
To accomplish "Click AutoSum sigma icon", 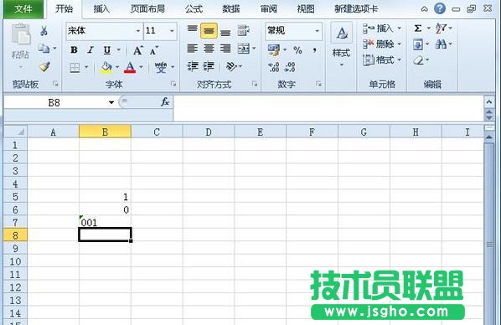I will (x=417, y=28).
